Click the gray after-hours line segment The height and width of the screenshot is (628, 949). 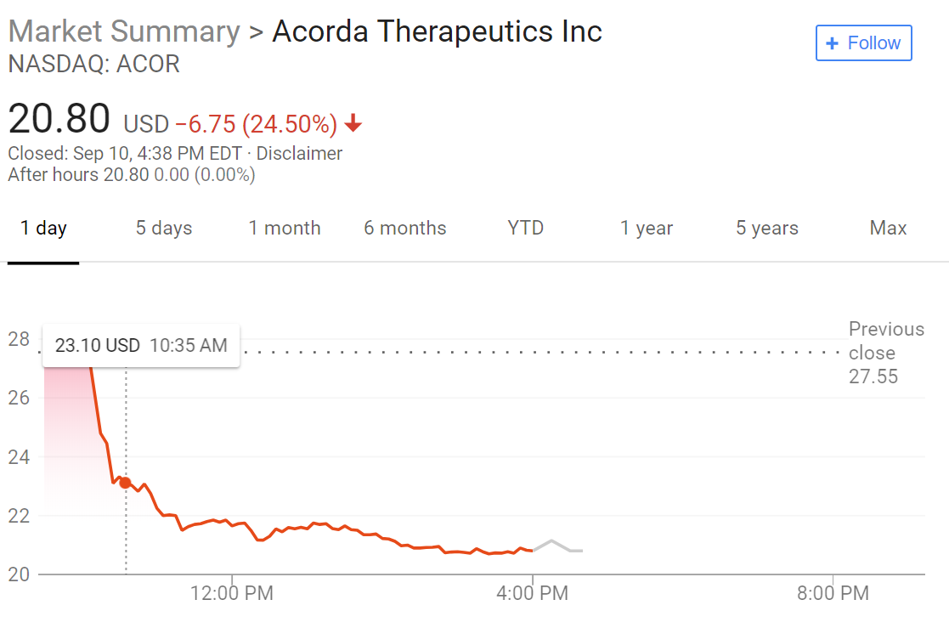click(x=556, y=545)
